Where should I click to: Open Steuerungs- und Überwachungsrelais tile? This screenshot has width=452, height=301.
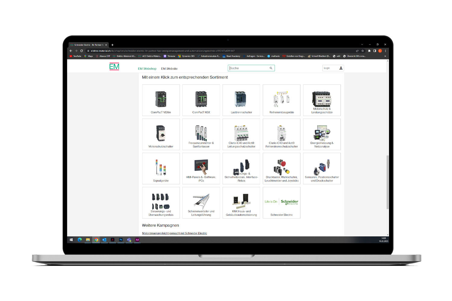click(161, 203)
